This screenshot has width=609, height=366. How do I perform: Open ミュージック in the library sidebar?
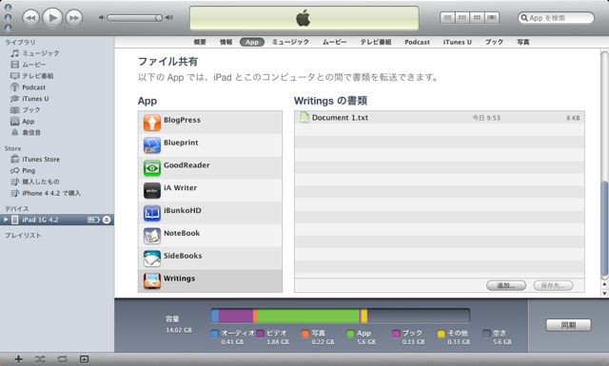57,53
